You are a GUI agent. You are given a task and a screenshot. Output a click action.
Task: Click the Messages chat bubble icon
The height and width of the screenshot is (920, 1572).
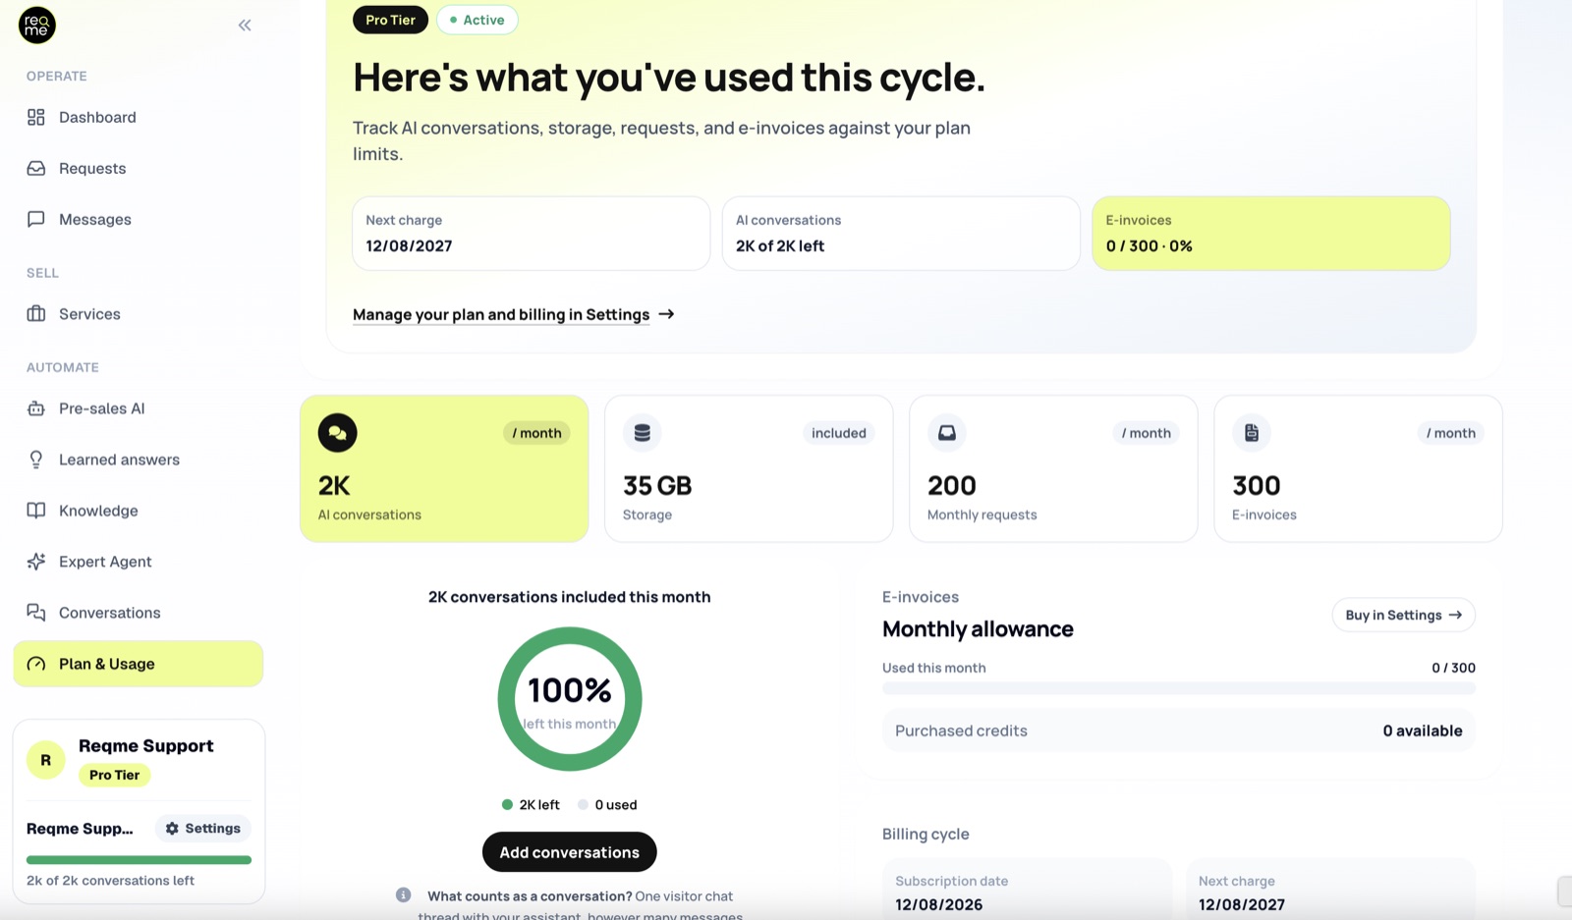coord(36,219)
